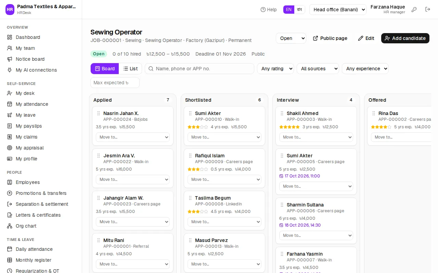Open Letters & certificates in sidebar

click(x=41, y=215)
